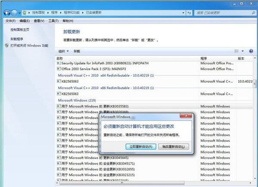Open the 编辑(E) menu
The height and width of the screenshot is (187, 258).
[x=25, y=21]
